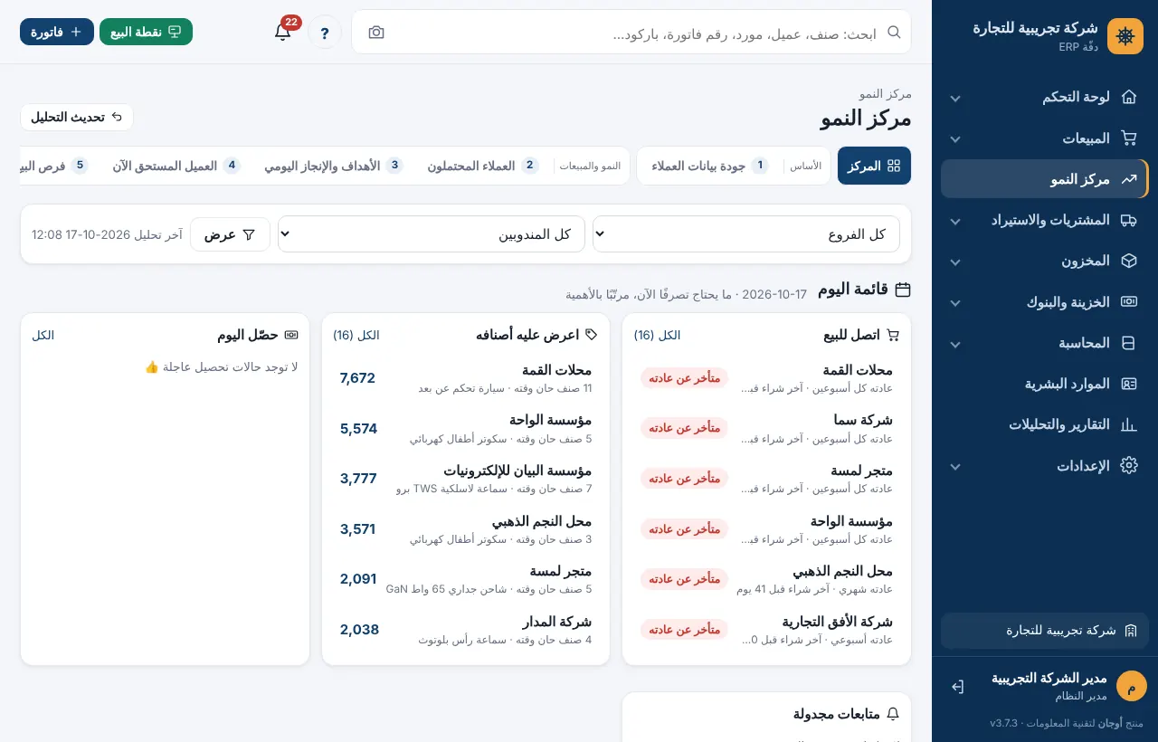
Task: Select شركة سما row in اتصل للبيع list
Action: point(767,428)
